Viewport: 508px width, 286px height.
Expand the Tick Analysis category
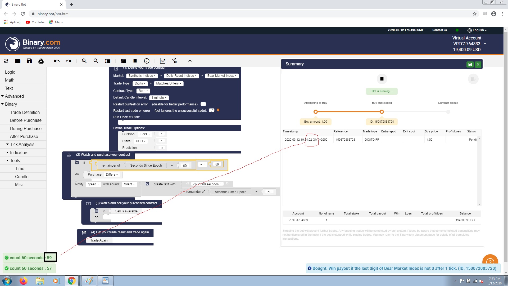point(22,144)
